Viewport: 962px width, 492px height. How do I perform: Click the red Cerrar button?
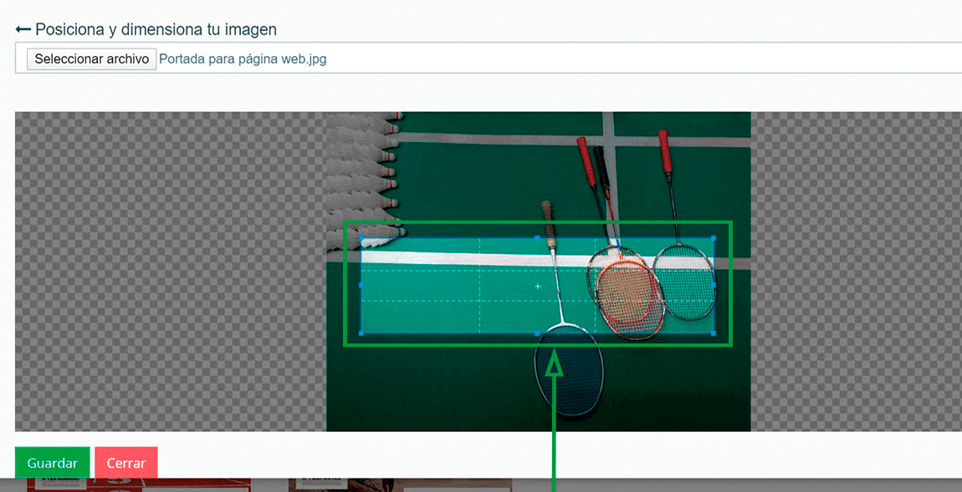coord(126,464)
